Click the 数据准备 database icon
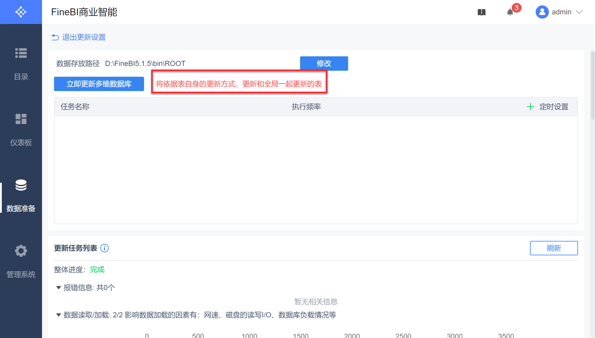This screenshot has width=596, height=338. [x=21, y=185]
